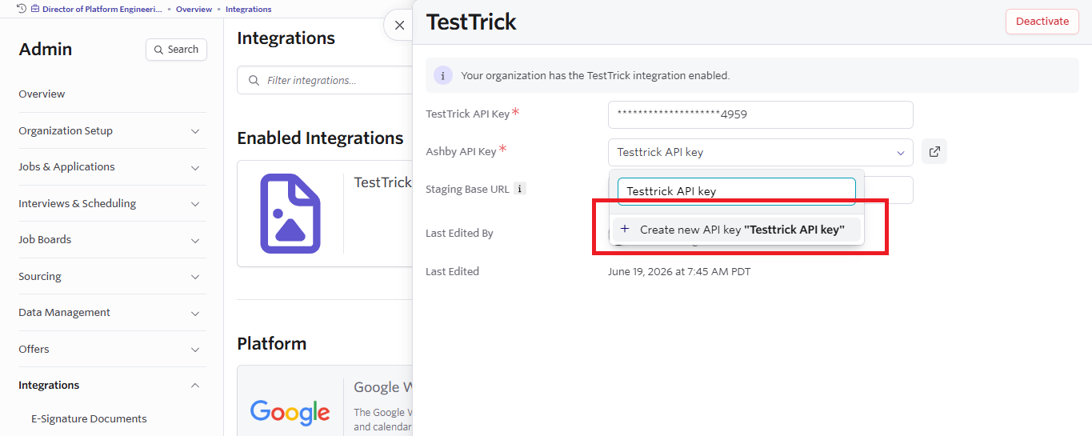Click the magnifier icon in filter box
Image resolution: width=1092 pixels, height=436 pixels.
254,81
